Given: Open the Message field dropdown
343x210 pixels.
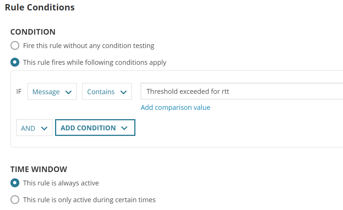Looking at the screenshot, I should pyautogui.click(x=52, y=92).
